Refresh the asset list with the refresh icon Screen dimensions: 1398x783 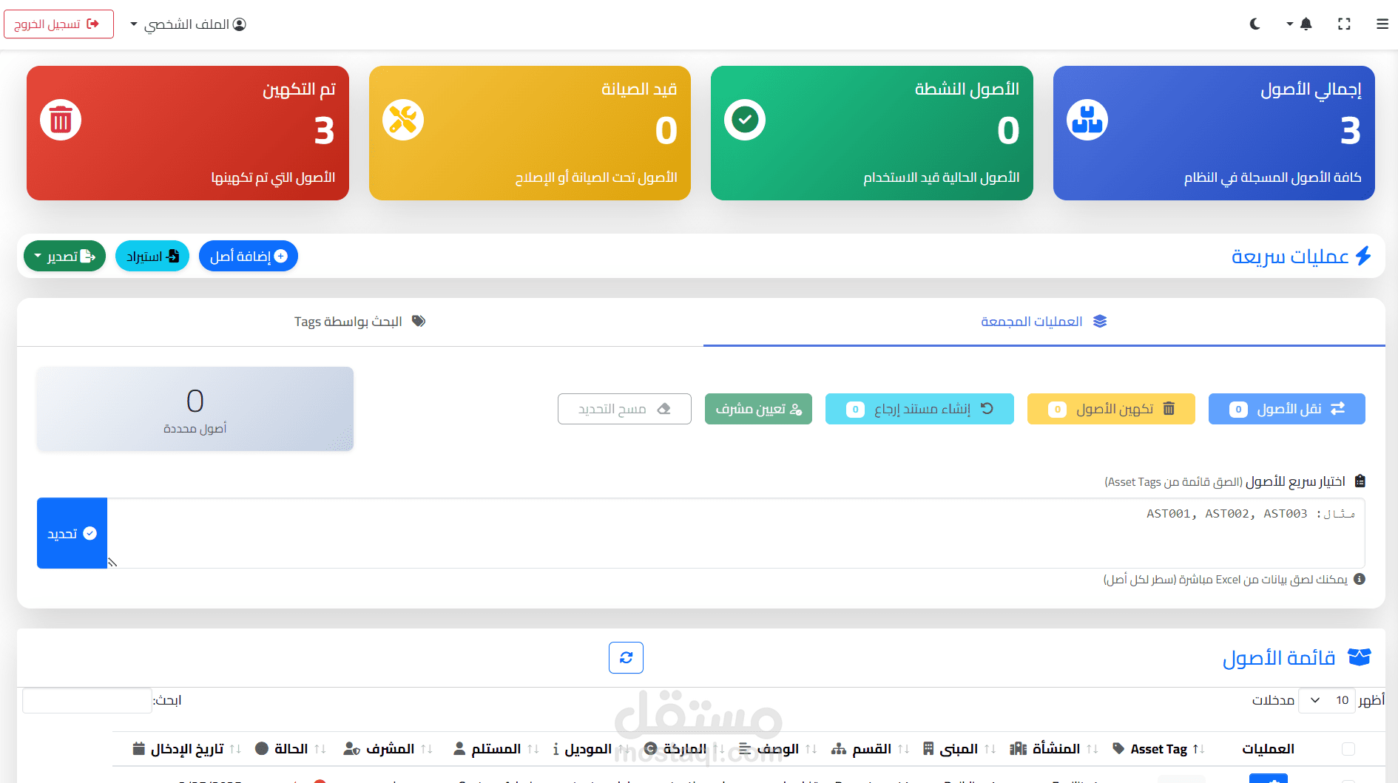pos(626,657)
